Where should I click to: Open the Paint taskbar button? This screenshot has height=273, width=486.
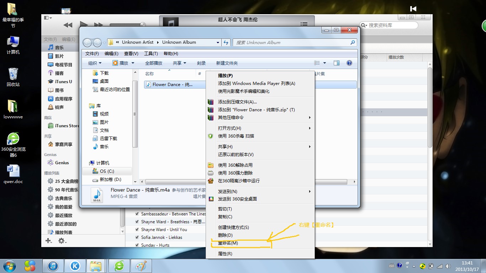141,266
